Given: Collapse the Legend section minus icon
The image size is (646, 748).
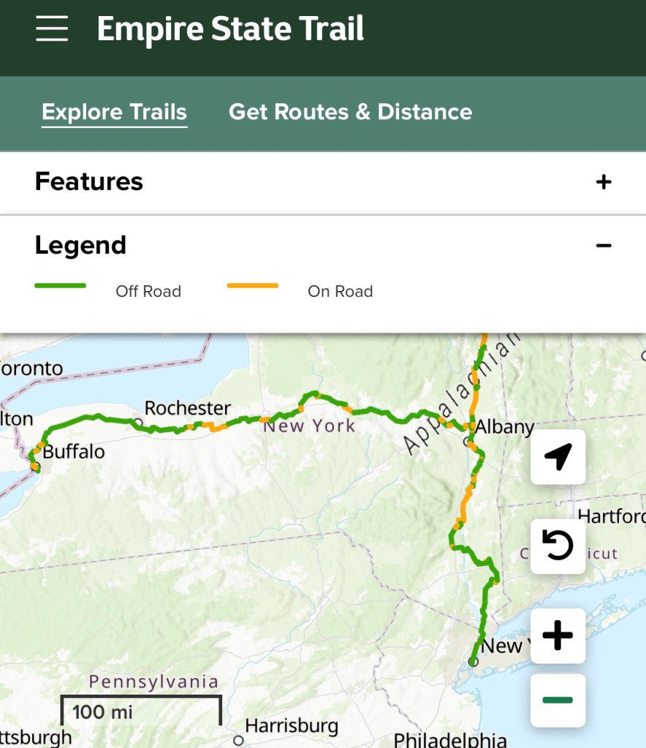Looking at the screenshot, I should (x=604, y=246).
